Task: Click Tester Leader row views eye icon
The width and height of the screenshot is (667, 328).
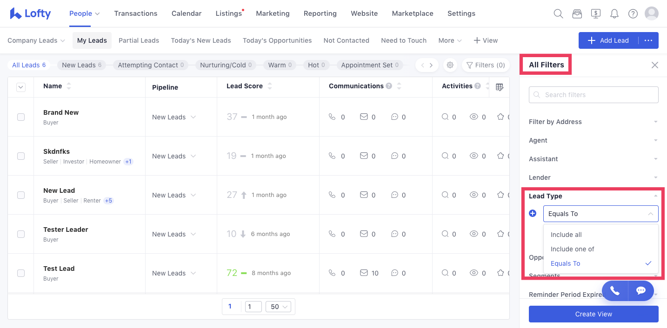Action: pyautogui.click(x=474, y=234)
